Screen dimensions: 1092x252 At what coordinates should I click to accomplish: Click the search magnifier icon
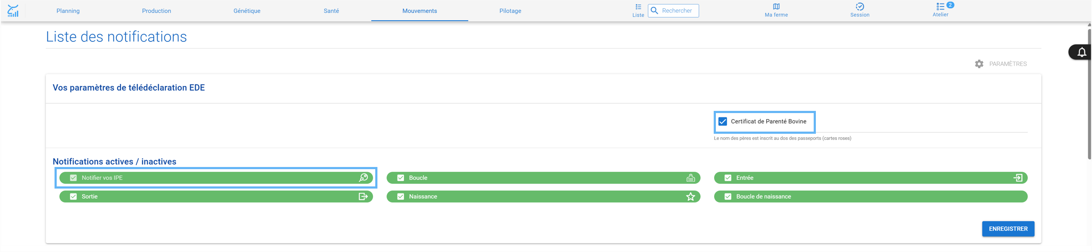654,10
